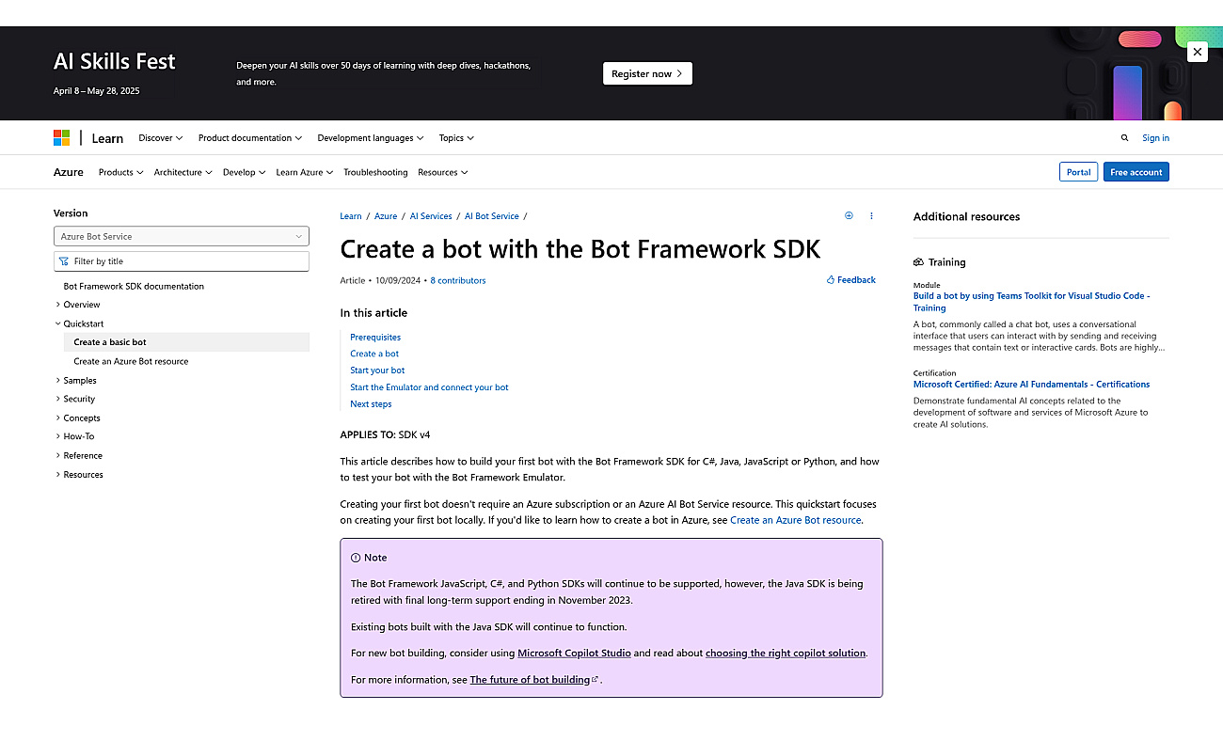Open the Microsoft Copilot Studio link
This screenshot has width=1223, height=741.
click(x=574, y=653)
